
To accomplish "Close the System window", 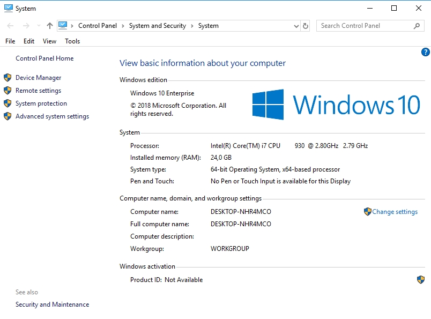I will pyautogui.click(x=418, y=8).
